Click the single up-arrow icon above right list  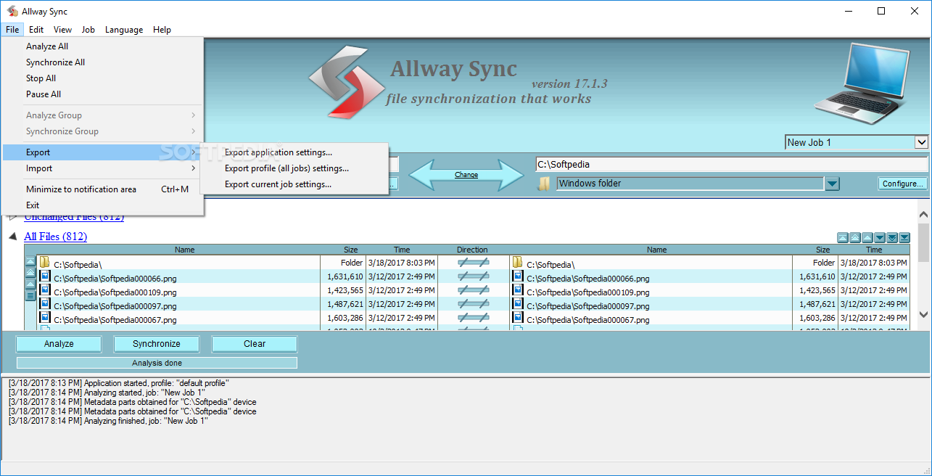pyautogui.click(x=867, y=237)
